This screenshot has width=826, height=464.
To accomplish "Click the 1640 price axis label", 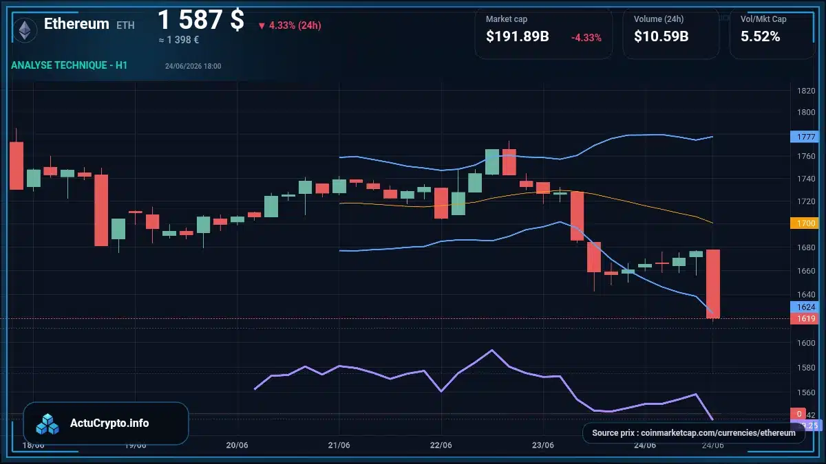I will (806, 295).
